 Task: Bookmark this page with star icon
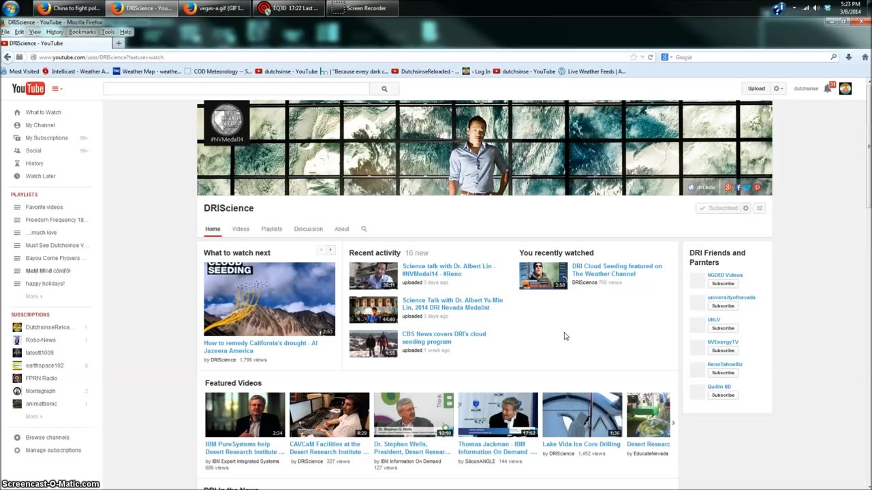click(x=634, y=57)
